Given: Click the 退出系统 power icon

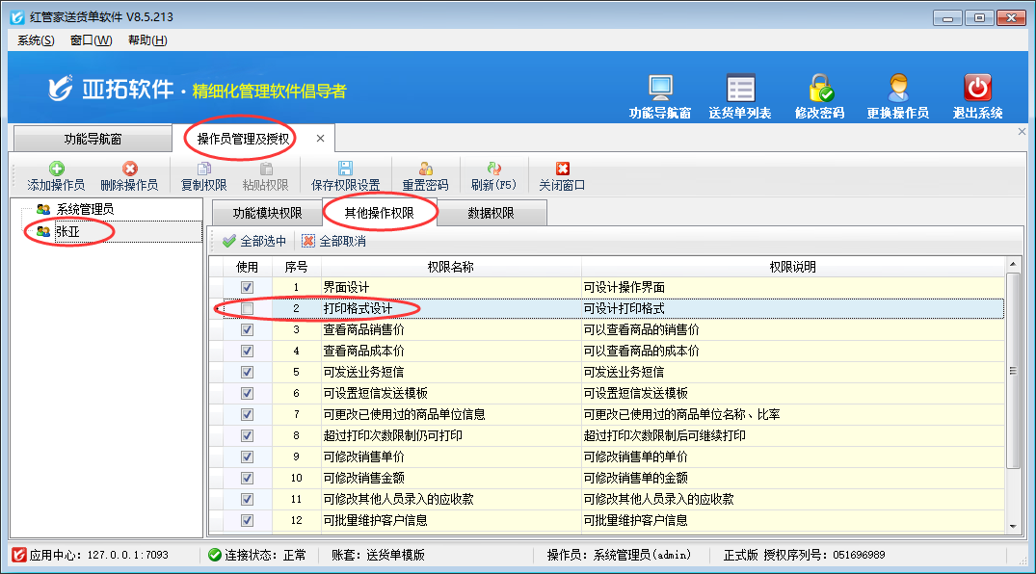Looking at the screenshot, I should pos(977,89).
